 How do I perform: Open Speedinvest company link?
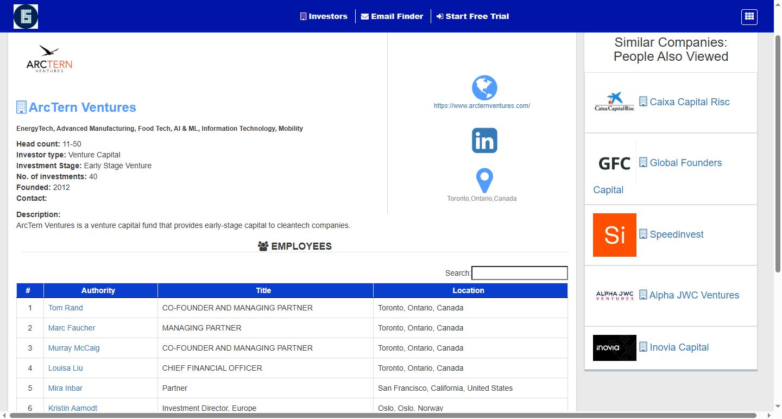coord(677,234)
